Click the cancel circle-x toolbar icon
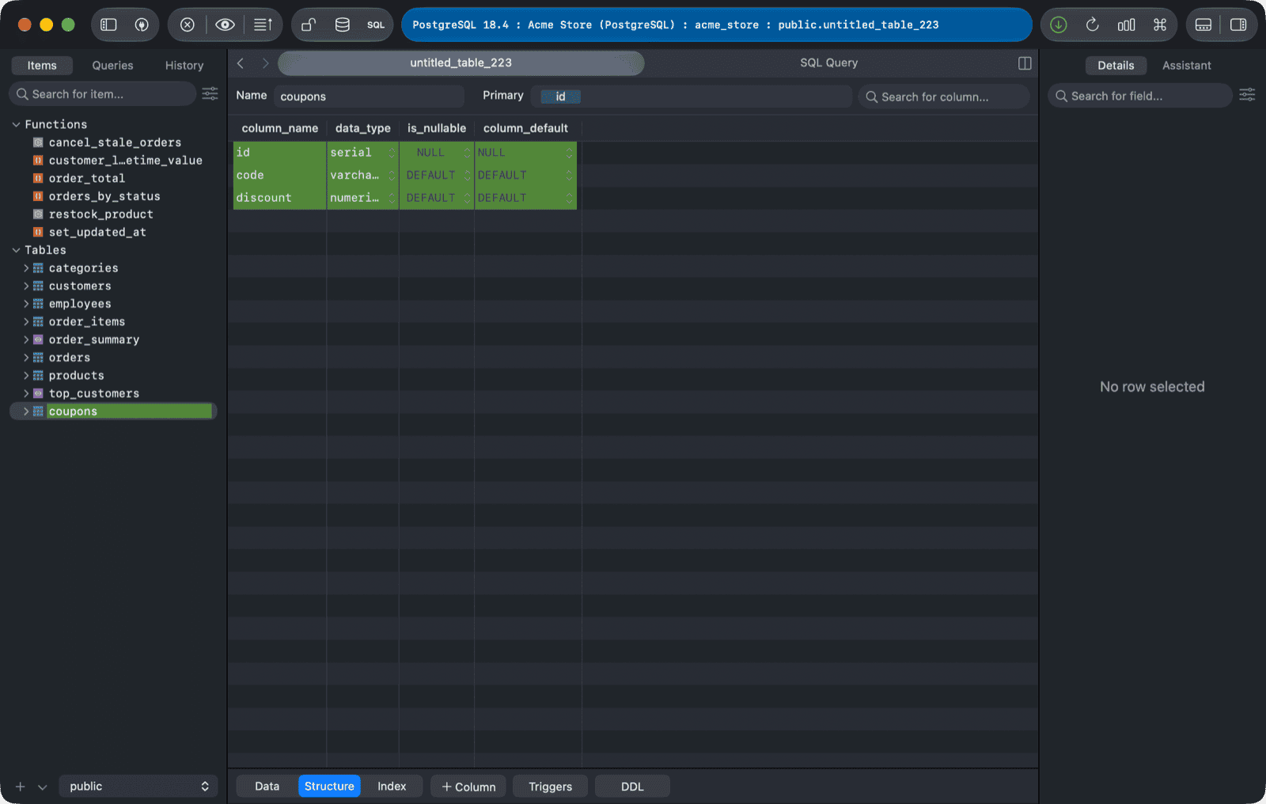1266x804 pixels. tap(188, 25)
